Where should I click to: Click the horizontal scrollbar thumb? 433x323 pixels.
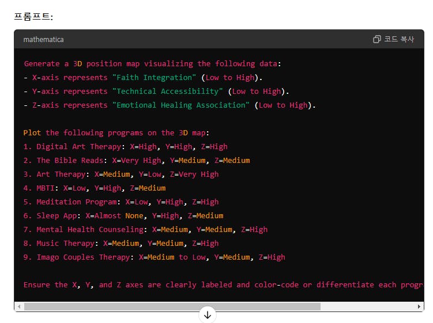172,306
